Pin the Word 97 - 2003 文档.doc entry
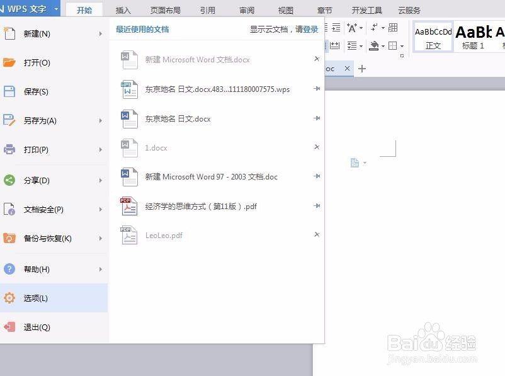 point(317,176)
